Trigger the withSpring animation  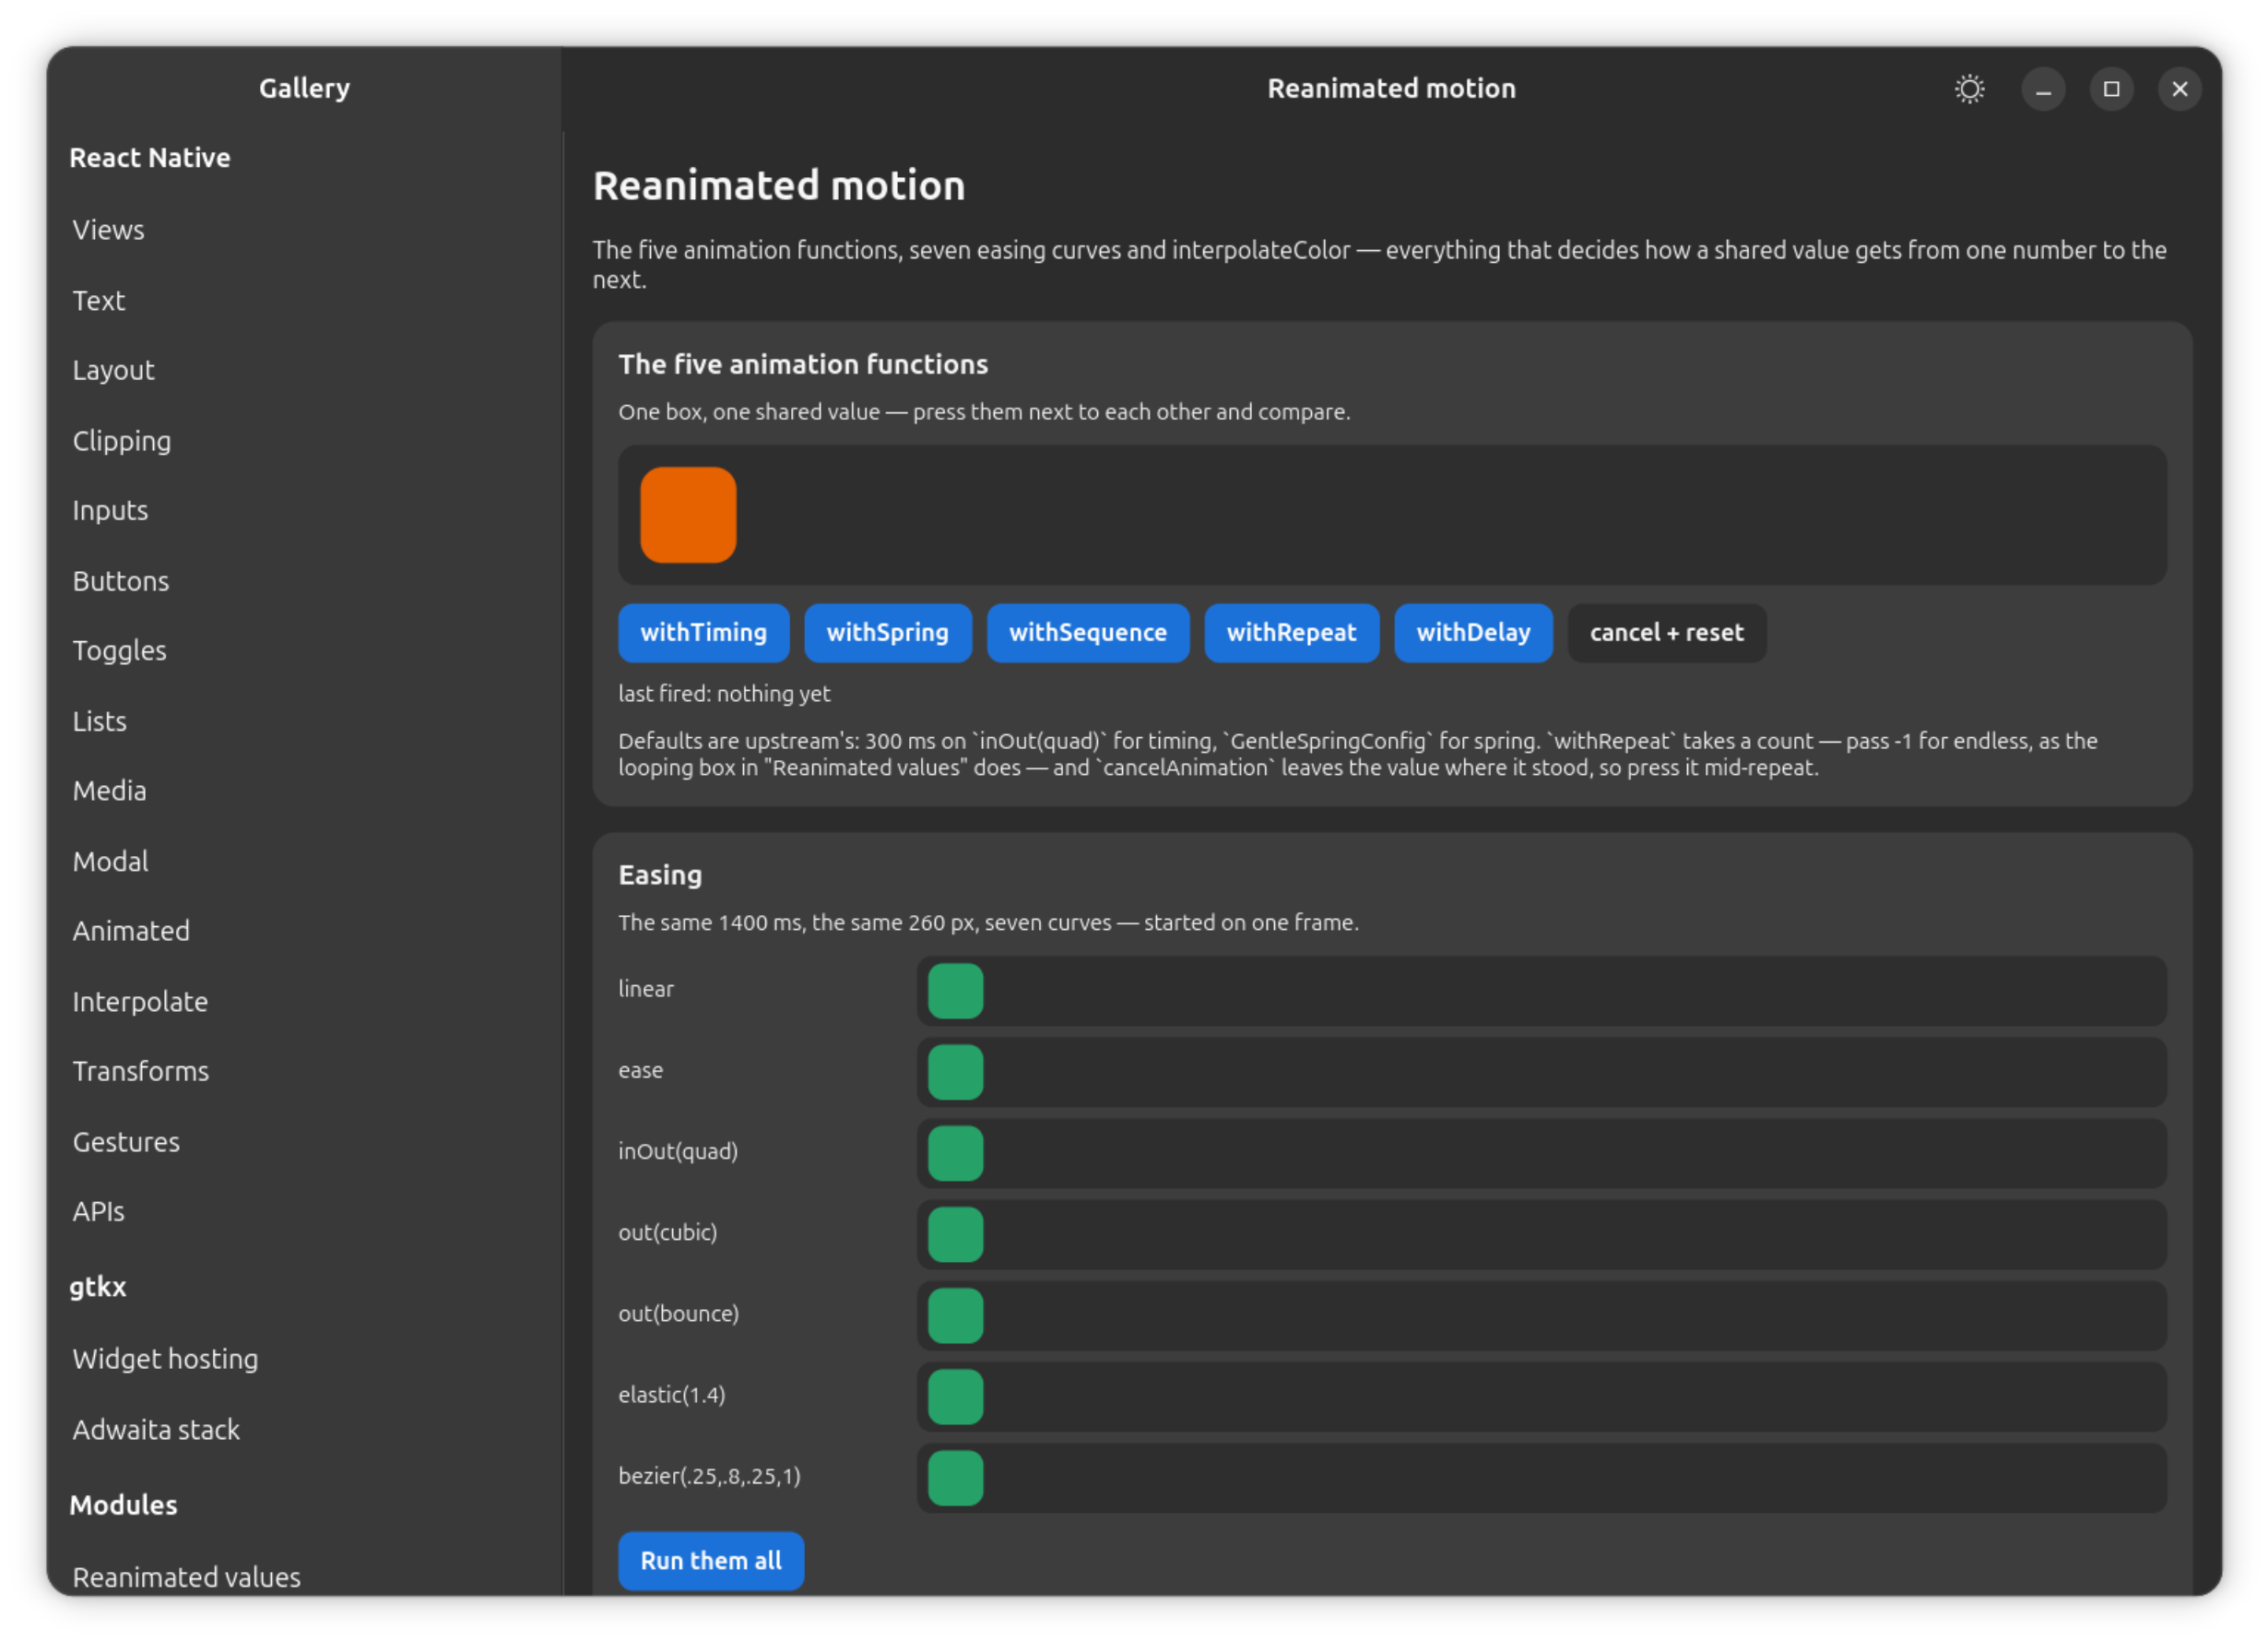(x=887, y=633)
